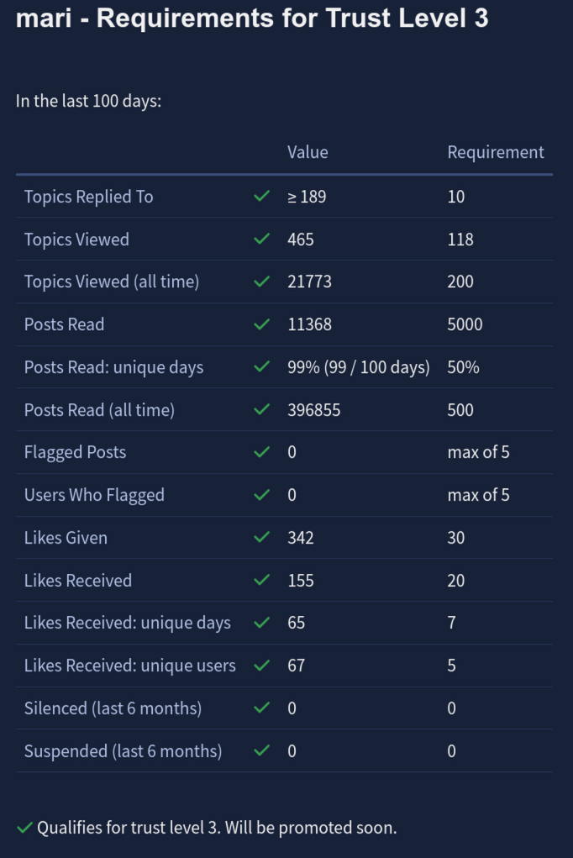Click the Value column header
This screenshot has width=573, height=858.
pos(308,152)
